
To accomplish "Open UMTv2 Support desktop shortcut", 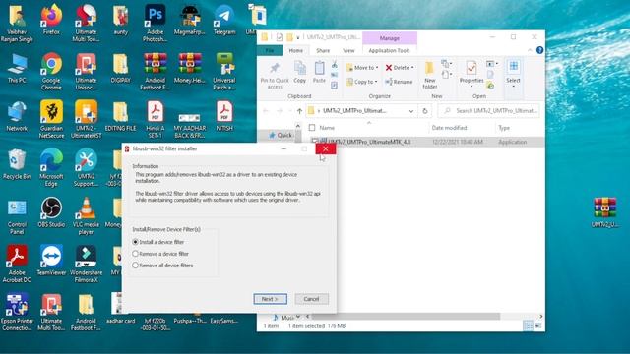I will [86, 167].
